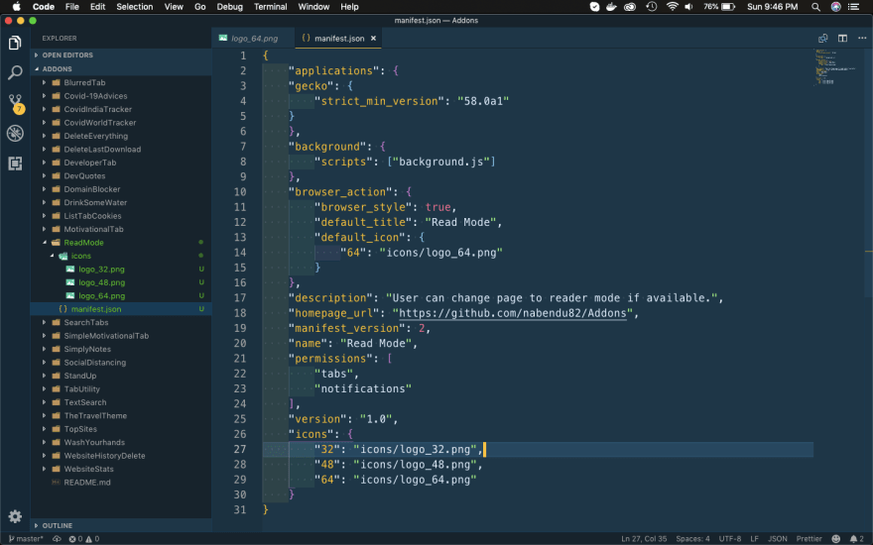Click the Creative Cloud icon in menu bar
Viewport: 873px width, 545px height.
point(630,7)
